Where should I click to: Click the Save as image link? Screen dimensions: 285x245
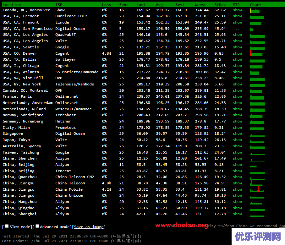tap(89, 227)
